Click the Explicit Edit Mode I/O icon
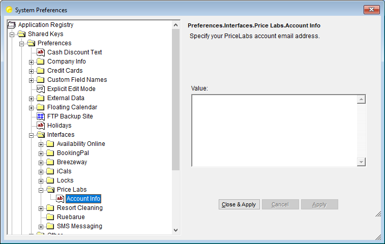 coord(41,89)
